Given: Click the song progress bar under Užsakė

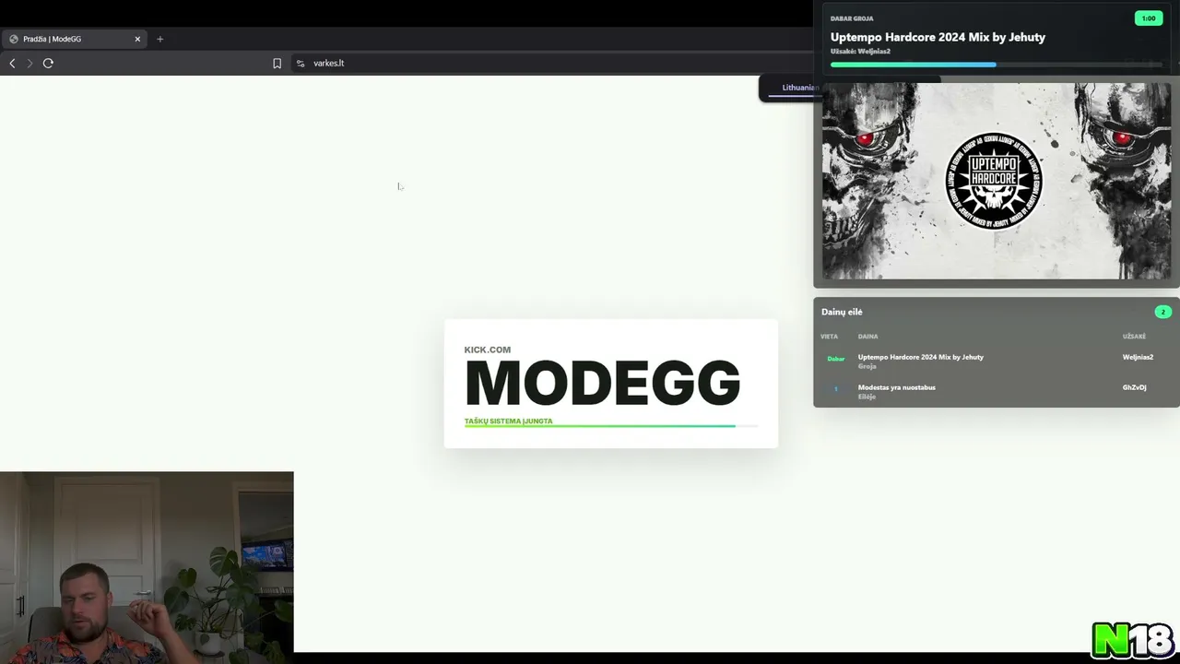Looking at the screenshot, I should (997, 65).
